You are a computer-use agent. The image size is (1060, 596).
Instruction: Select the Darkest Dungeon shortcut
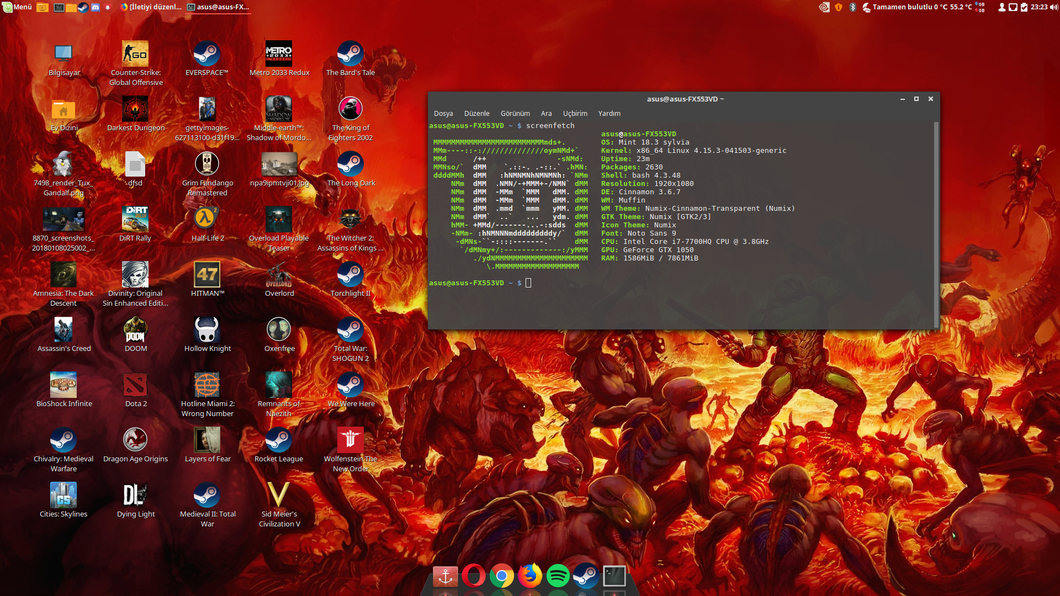pos(135,114)
